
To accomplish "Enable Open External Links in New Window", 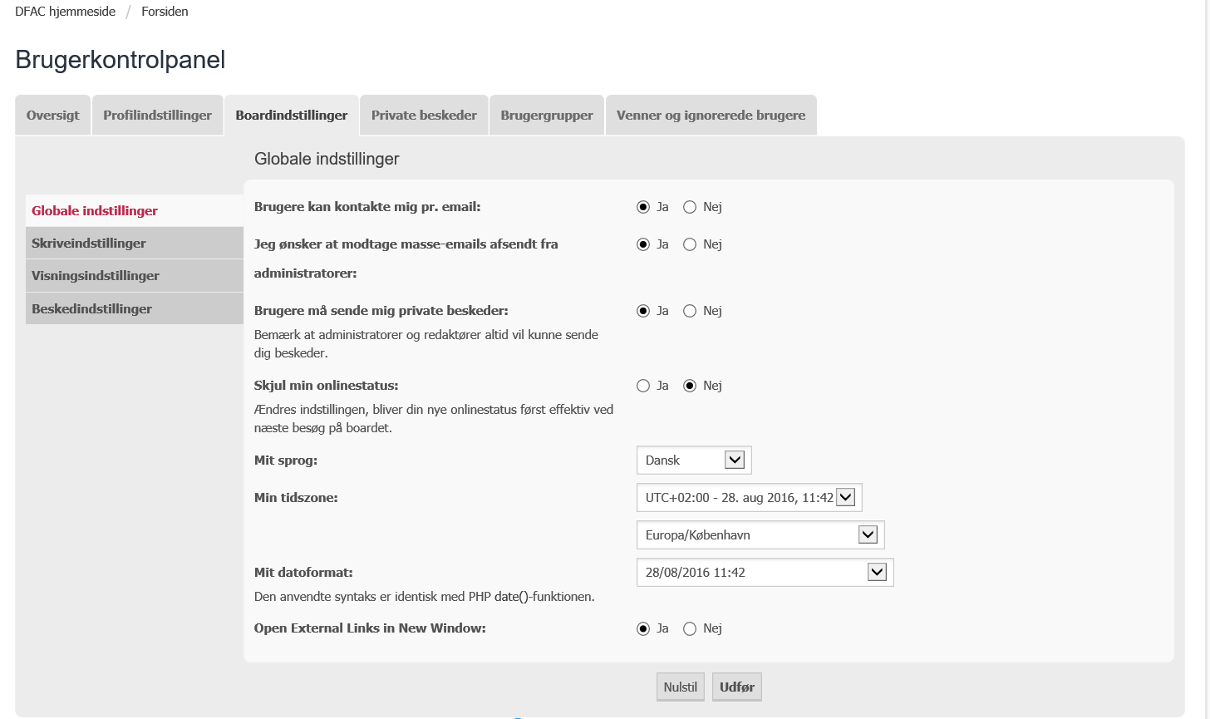I will click(643, 628).
